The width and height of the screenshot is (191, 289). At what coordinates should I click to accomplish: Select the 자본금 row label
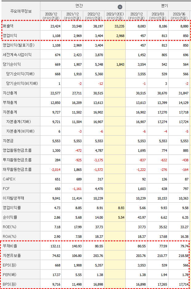pyautogui.click(x=8, y=141)
